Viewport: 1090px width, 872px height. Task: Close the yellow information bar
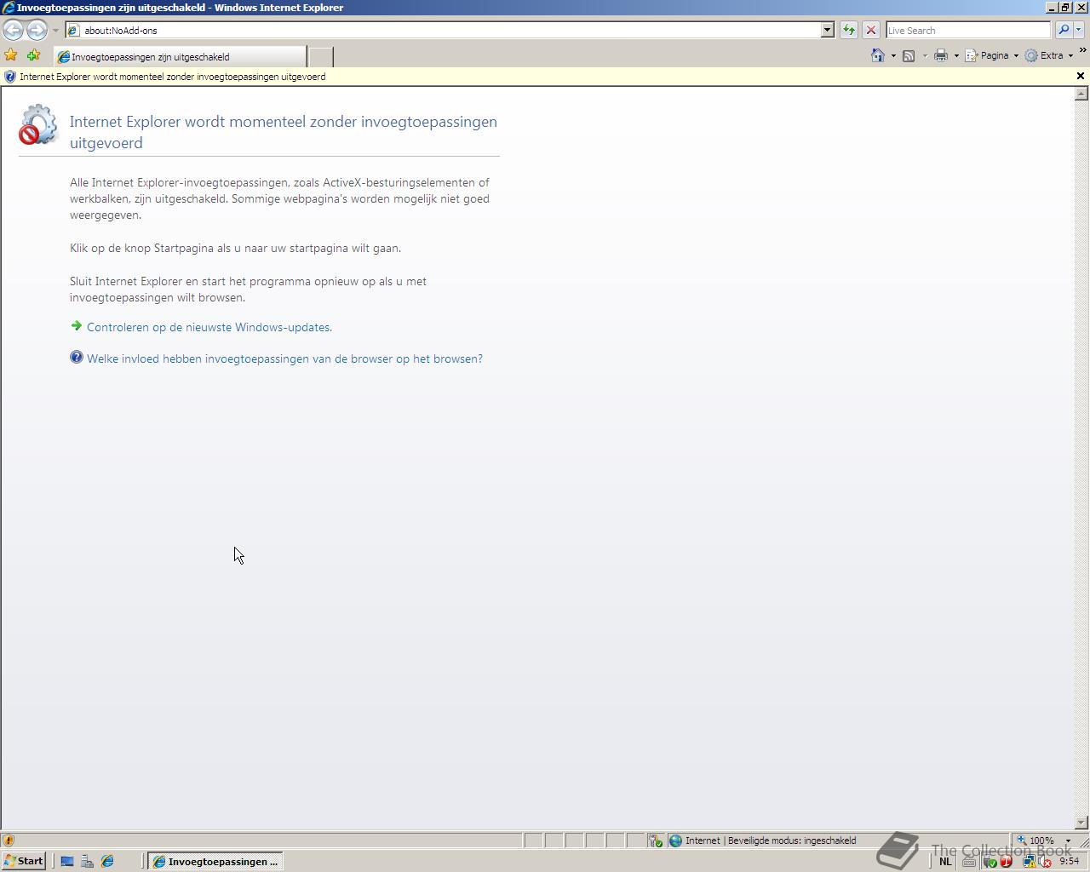[1081, 76]
